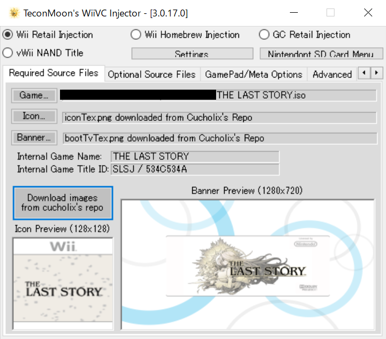Click the game path field showing THE LAST STORY.iso
The width and height of the screenshot is (386, 339).
218,95
